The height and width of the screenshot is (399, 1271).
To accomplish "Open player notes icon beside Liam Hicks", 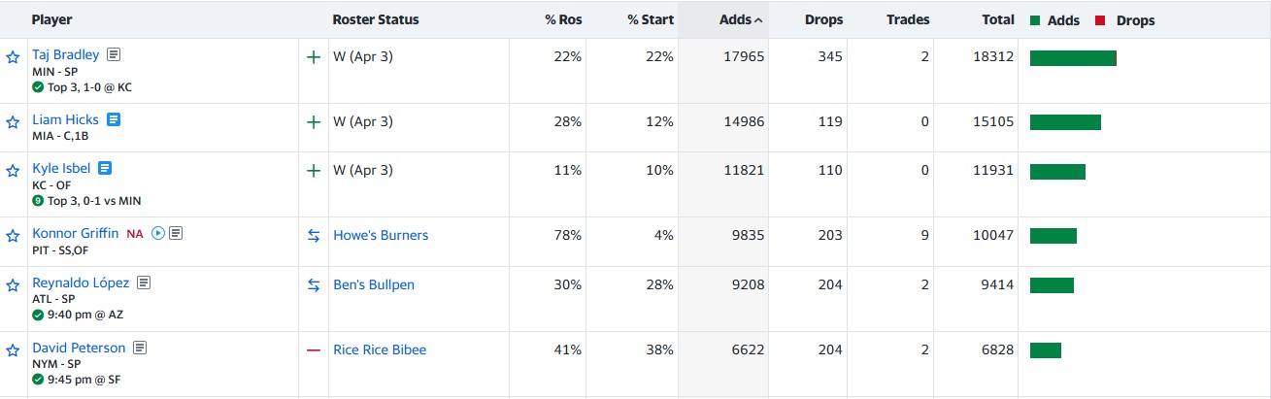I will pyautogui.click(x=114, y=119).
